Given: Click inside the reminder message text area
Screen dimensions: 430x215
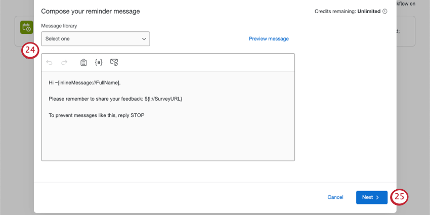Looking at the screenshot, I should pyautogui.click(x=168, y=116).
